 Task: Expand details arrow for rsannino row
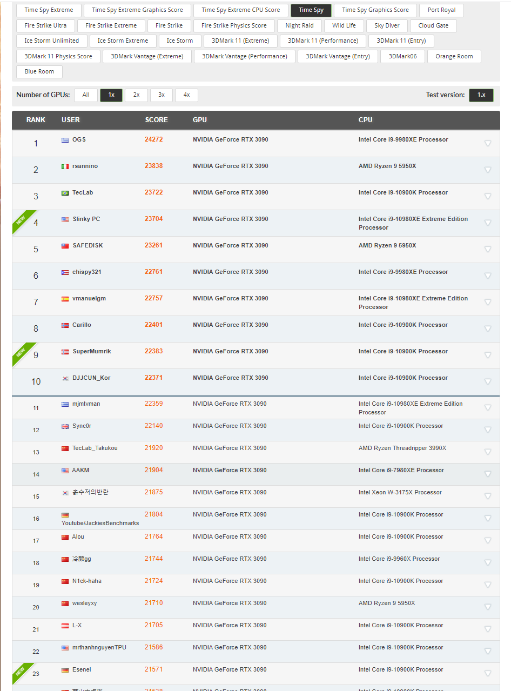(x=488, y=170)
